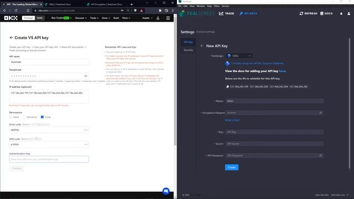The image size is (354, 199).
Task: Focus API Secret field in Tealstreet
Action: (274, 144)
